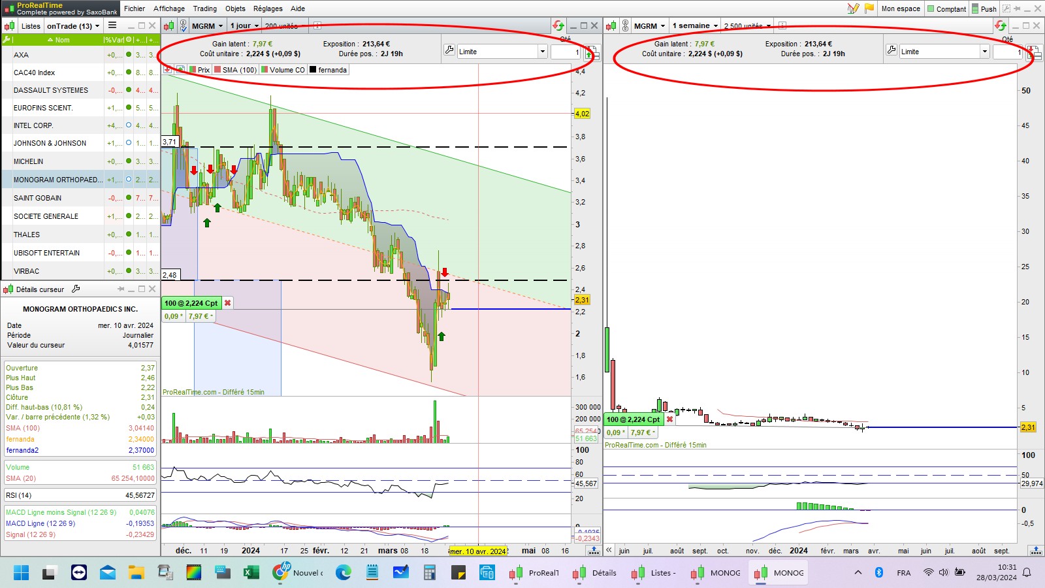Close the 100 @ 2,224 position on weekly chart

pyautogui.click(x=669, y=419)
